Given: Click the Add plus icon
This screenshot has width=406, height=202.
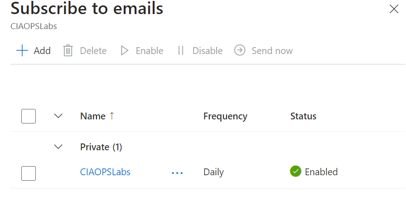Looking at the screenshot, I should [x=22, y=50].
